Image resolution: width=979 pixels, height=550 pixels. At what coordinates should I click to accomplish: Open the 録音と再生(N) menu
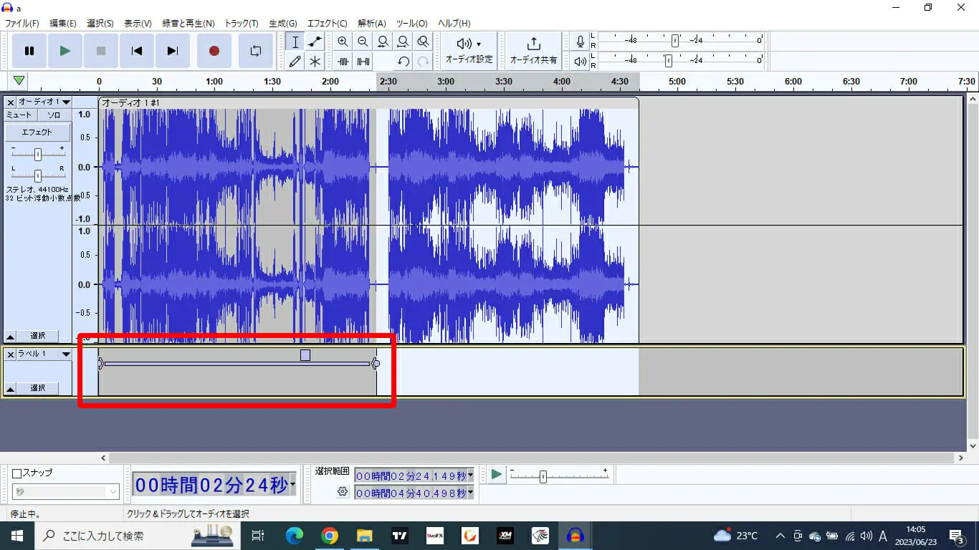tap(188, 24)
